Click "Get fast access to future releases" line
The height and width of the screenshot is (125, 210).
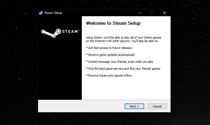(x=109, y=48)
